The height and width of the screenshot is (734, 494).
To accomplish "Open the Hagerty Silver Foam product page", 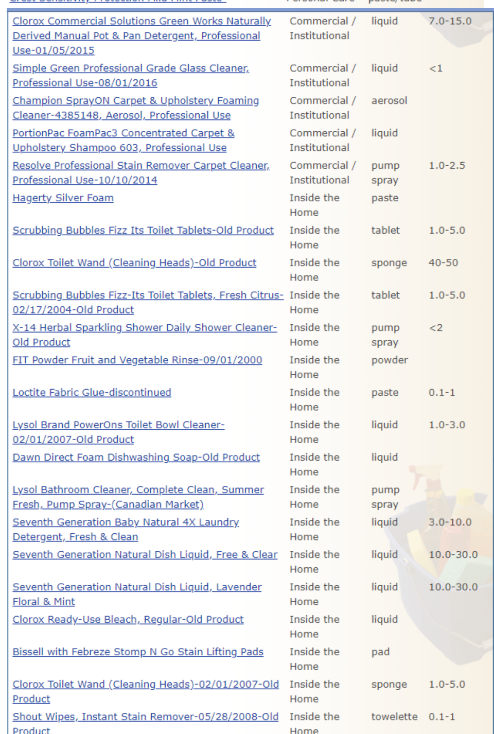I will pyautogui.click(x=63, y=198).
